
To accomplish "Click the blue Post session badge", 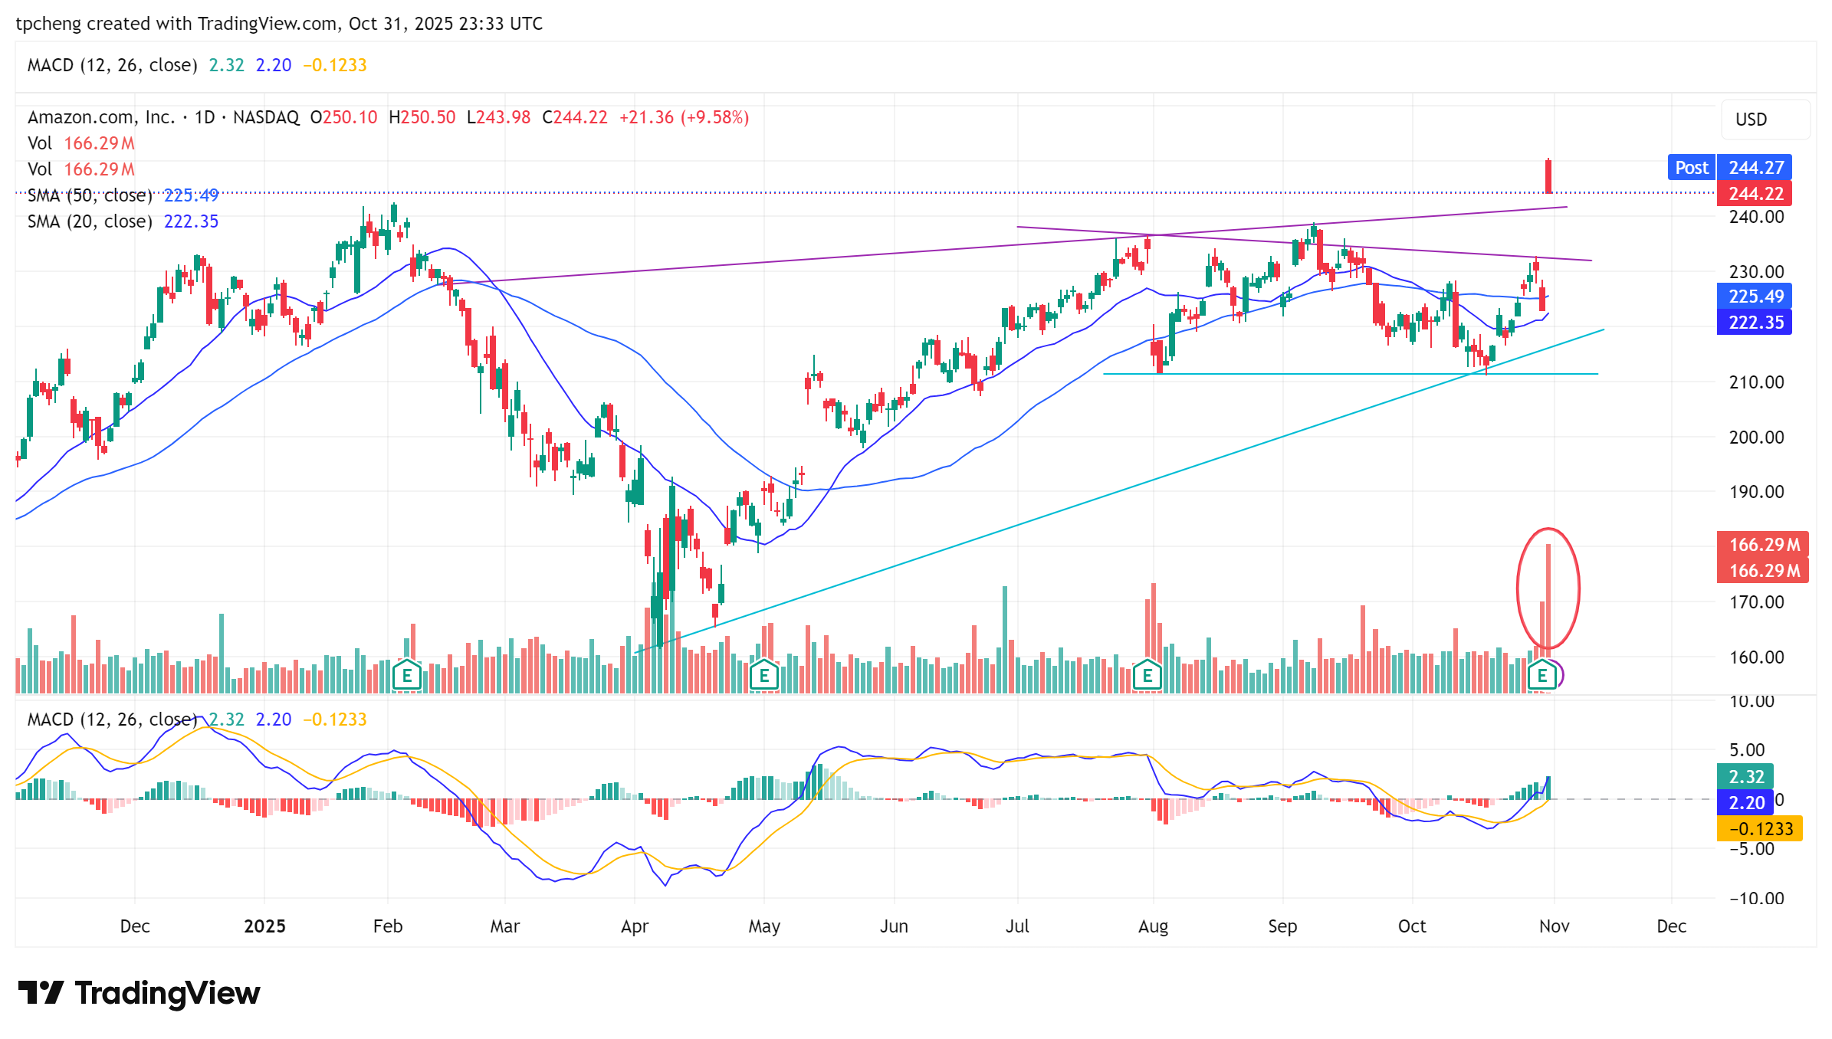I will click(1690, 168).
